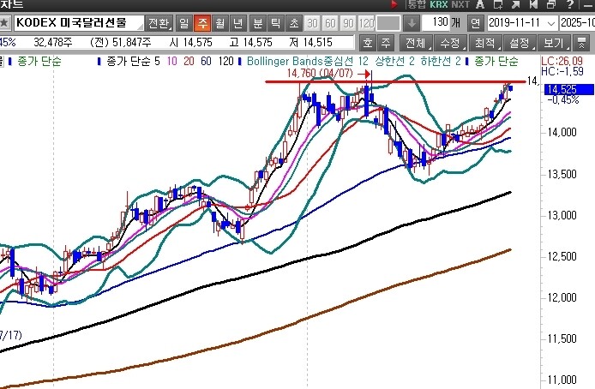Click the blank custom interval box

tap(388, 23)
